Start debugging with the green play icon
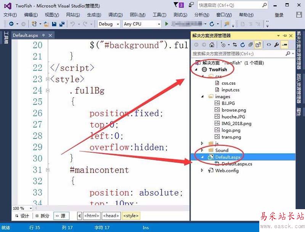The height and width of the screenshot is (232, 305). 167,24
